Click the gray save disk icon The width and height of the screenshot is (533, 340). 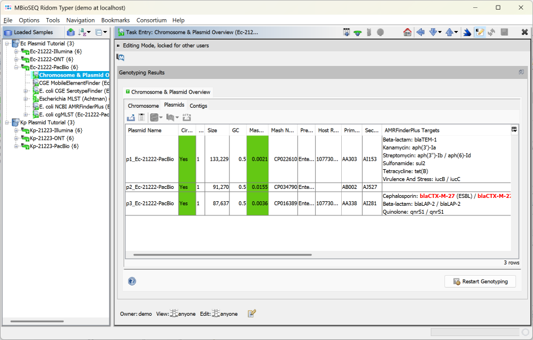[x=504, y=32]
